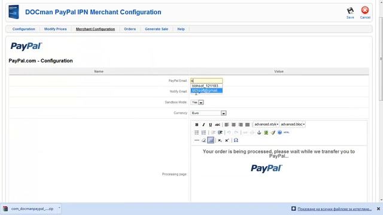
Task: Click the redo arrow icon
Action: [x=236, y=133]
